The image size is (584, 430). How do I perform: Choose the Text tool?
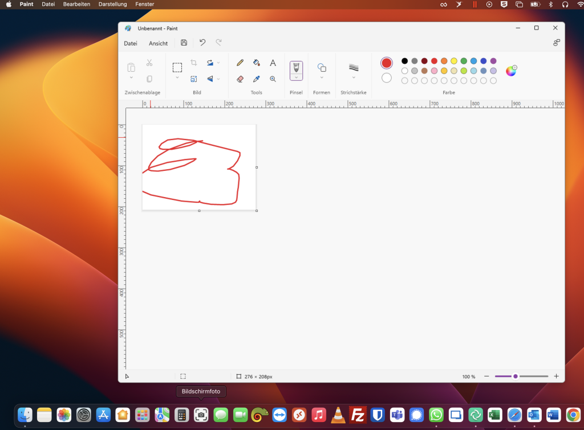[273, 63]
